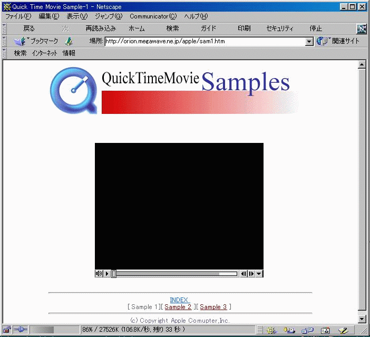Play the QuickTime movie
The width and height of the screenshot is (370, 337).
click(107, 274)
